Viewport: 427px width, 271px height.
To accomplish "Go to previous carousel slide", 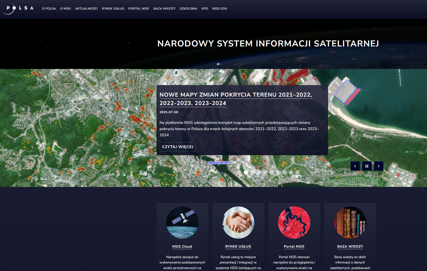I will coord(355,166).
